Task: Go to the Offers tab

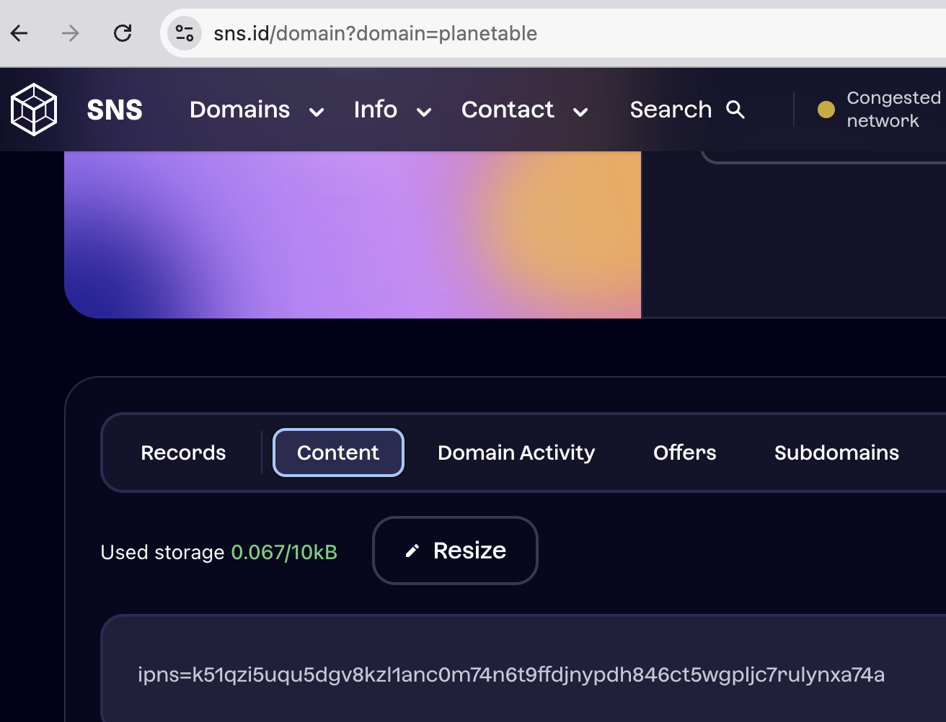Action: pyautogui.click(x=684, y=453)
